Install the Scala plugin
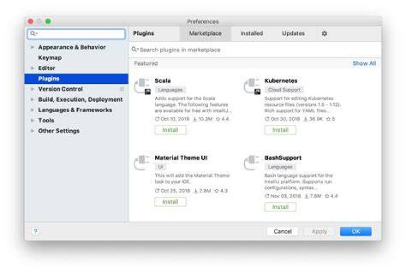This screenshot has height=273, width=406. (170, 130)
